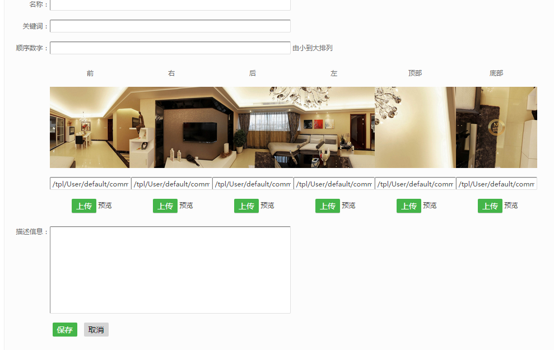
Task: Click 上传 button for the 右 image
Action: tap(165, 206)
